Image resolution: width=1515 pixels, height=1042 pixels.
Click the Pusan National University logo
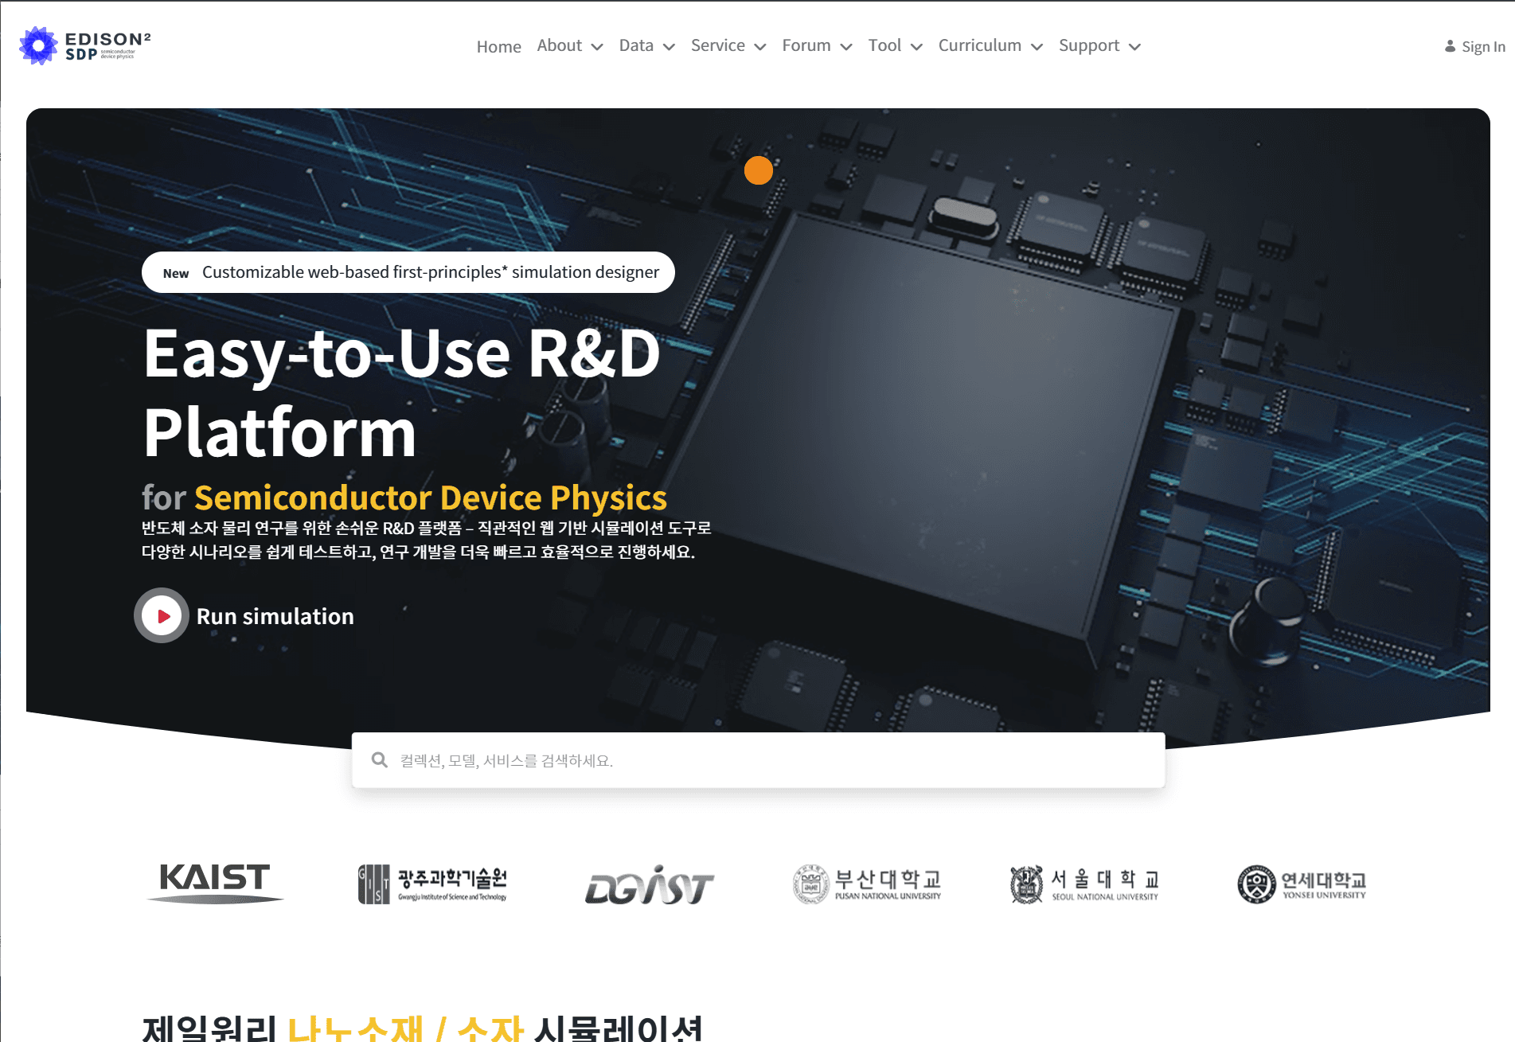867,884
